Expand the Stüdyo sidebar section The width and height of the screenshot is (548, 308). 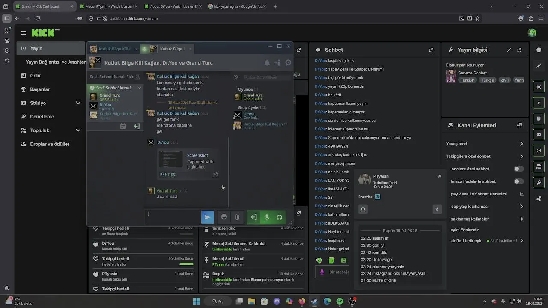[78, 103]
